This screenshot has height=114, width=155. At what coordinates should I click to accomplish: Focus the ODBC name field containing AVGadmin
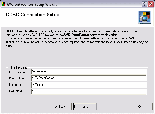[89, 72]
